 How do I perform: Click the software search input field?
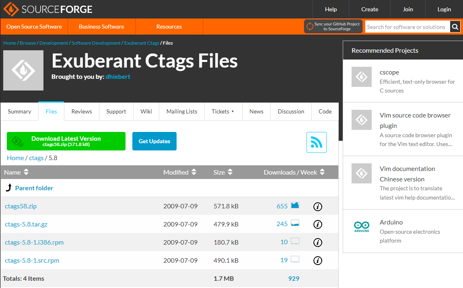pos(406,27)
